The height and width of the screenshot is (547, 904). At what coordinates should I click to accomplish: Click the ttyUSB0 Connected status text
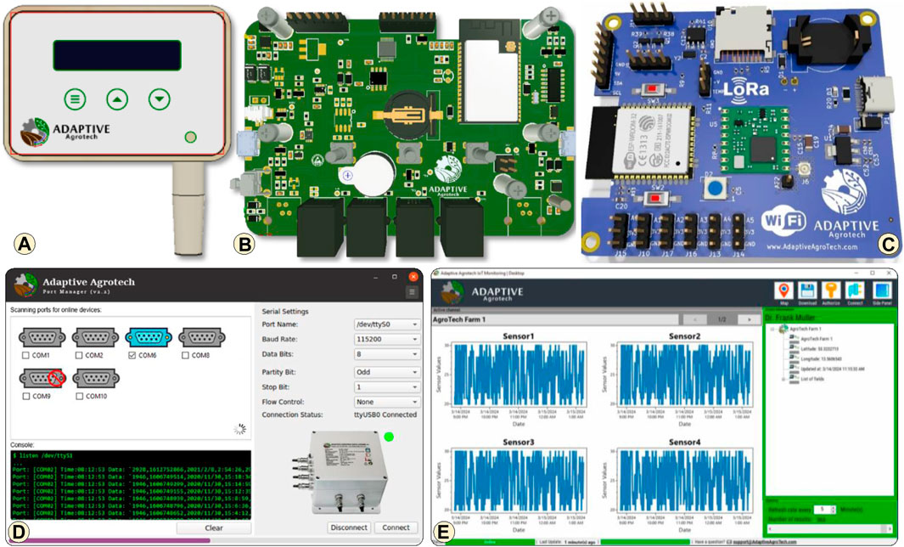[385, 414]
